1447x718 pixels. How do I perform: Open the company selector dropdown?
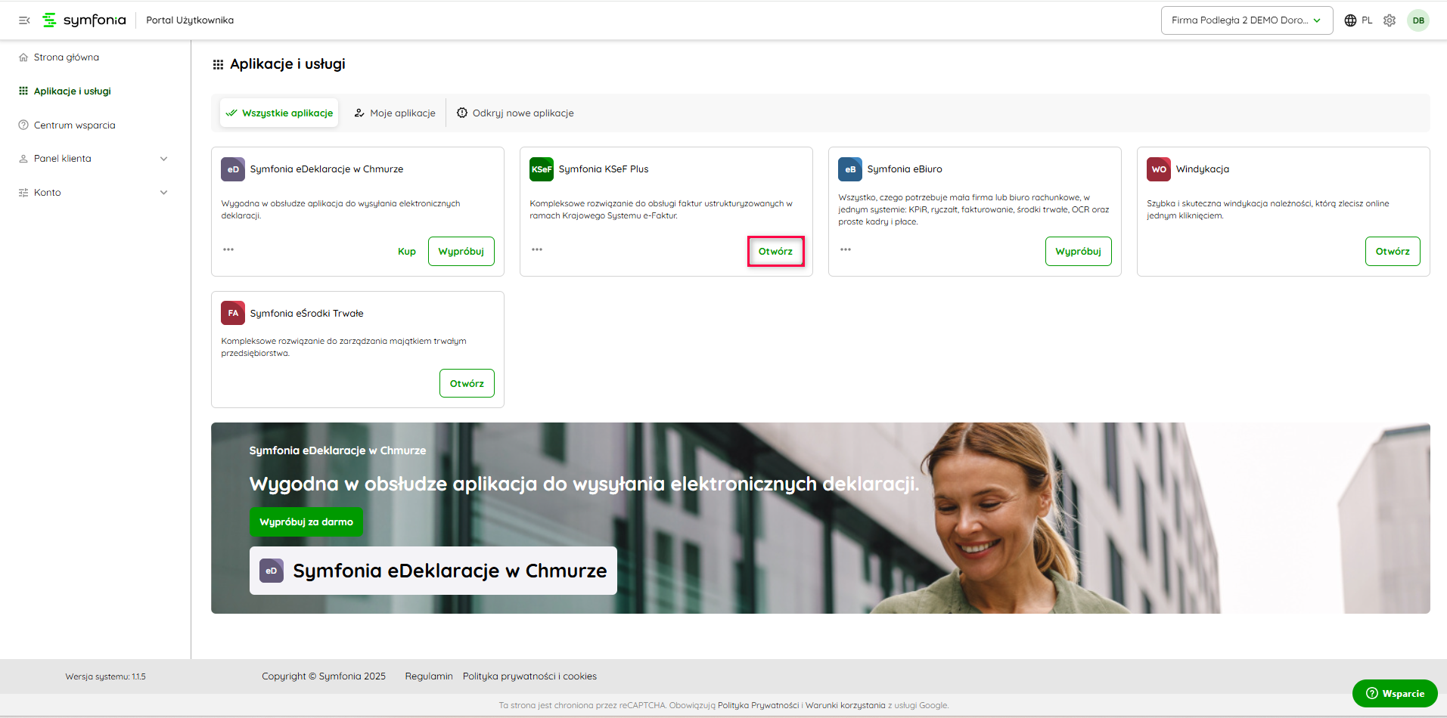tap(1246, 20)
